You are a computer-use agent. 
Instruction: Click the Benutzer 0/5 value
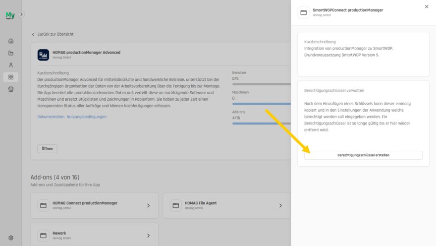tap(235, 78)
